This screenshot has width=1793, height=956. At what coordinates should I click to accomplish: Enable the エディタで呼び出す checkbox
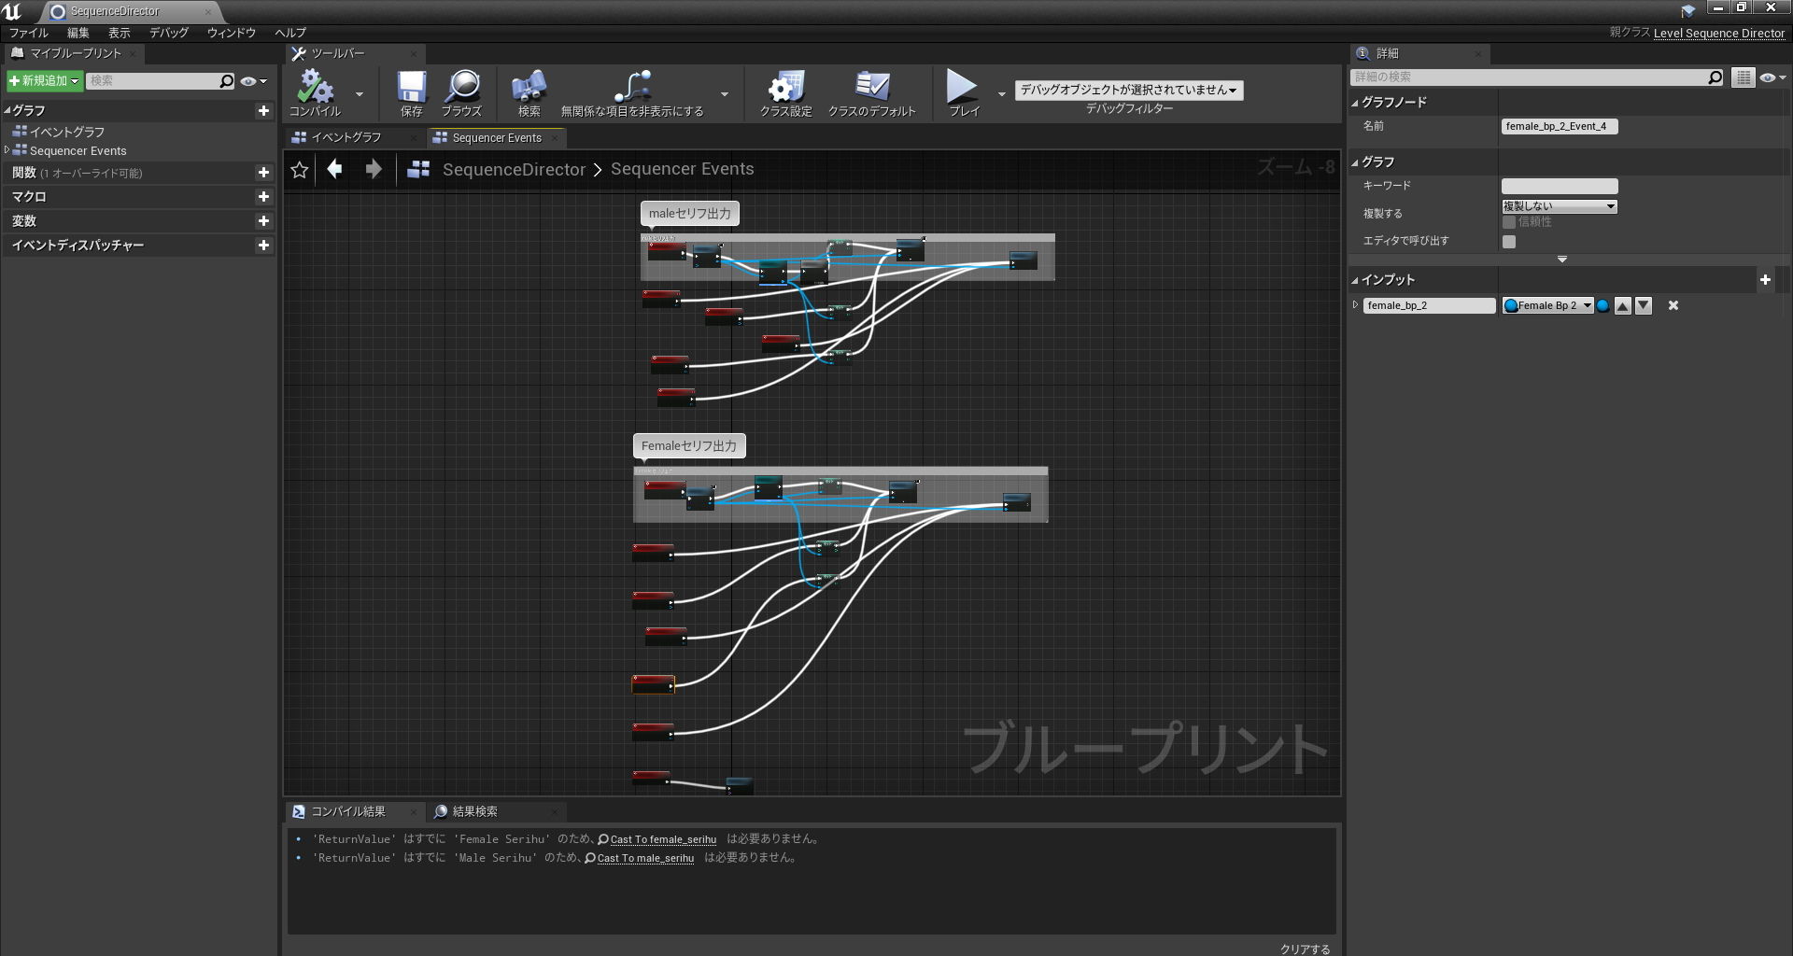(1509, 241)
